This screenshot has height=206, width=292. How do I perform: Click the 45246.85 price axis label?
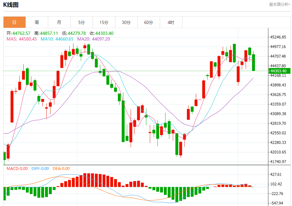coord(278,37)
